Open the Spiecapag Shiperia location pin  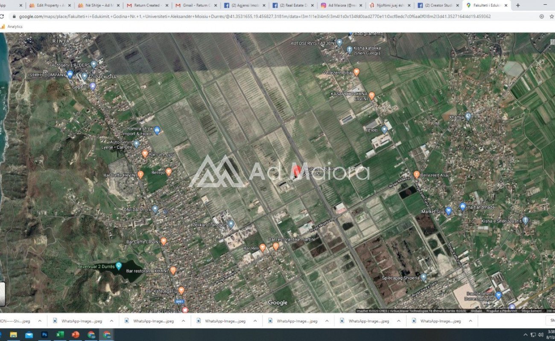(x=424, y=277)
